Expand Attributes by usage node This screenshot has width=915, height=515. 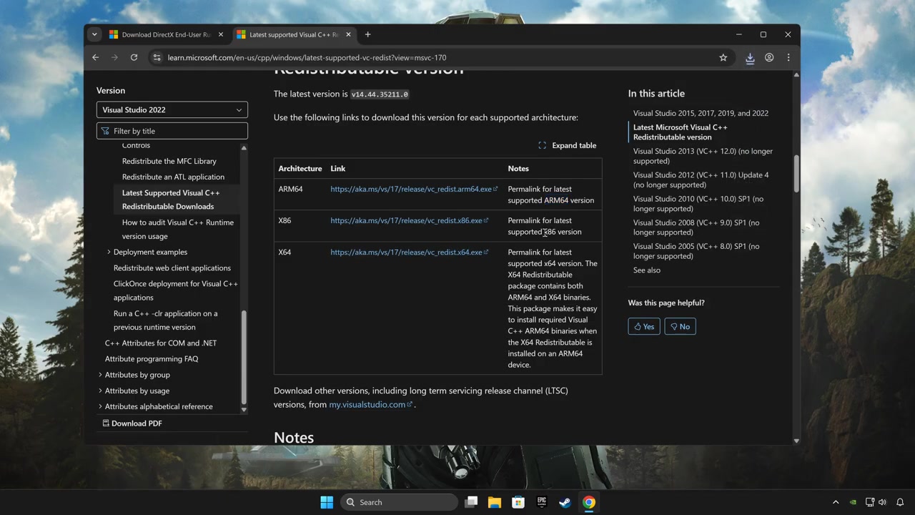[100, 391]
